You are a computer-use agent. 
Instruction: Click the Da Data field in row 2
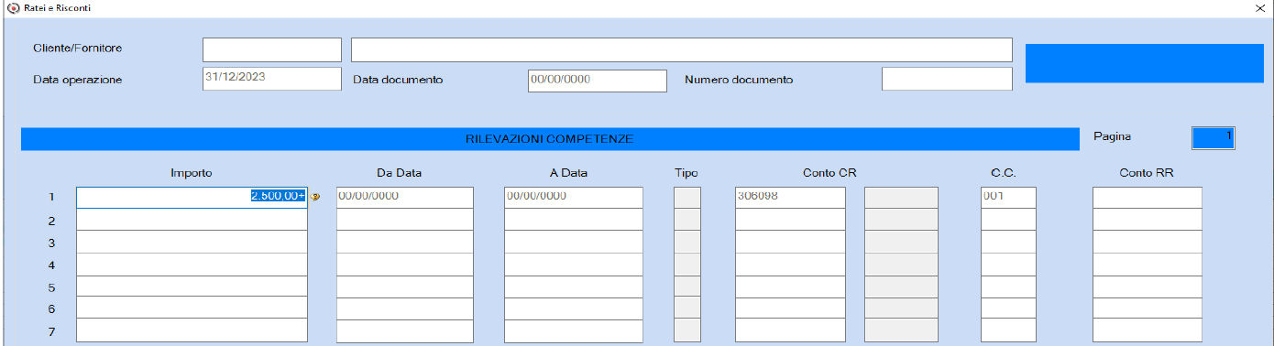405,220
